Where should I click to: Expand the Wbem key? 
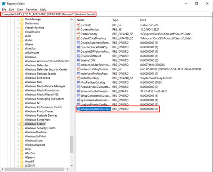click(18, 45)
